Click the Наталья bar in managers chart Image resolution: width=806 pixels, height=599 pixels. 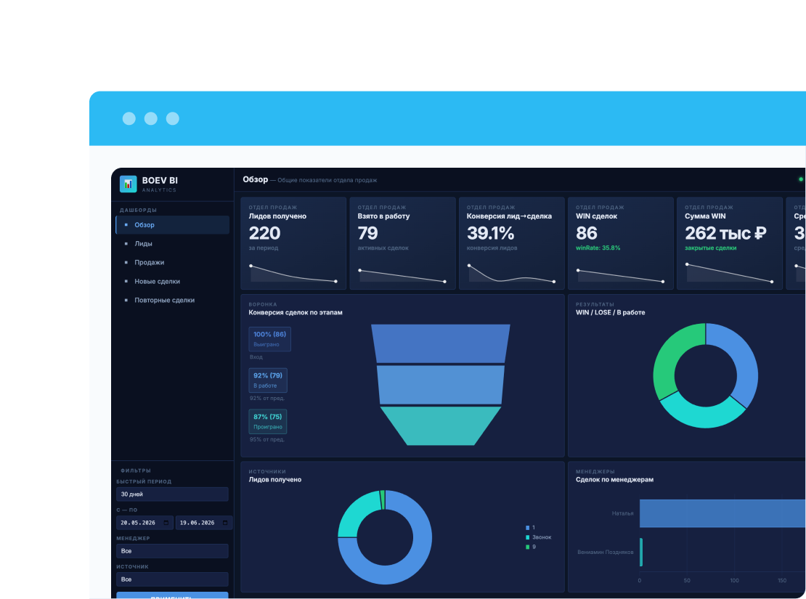point(722,513)
